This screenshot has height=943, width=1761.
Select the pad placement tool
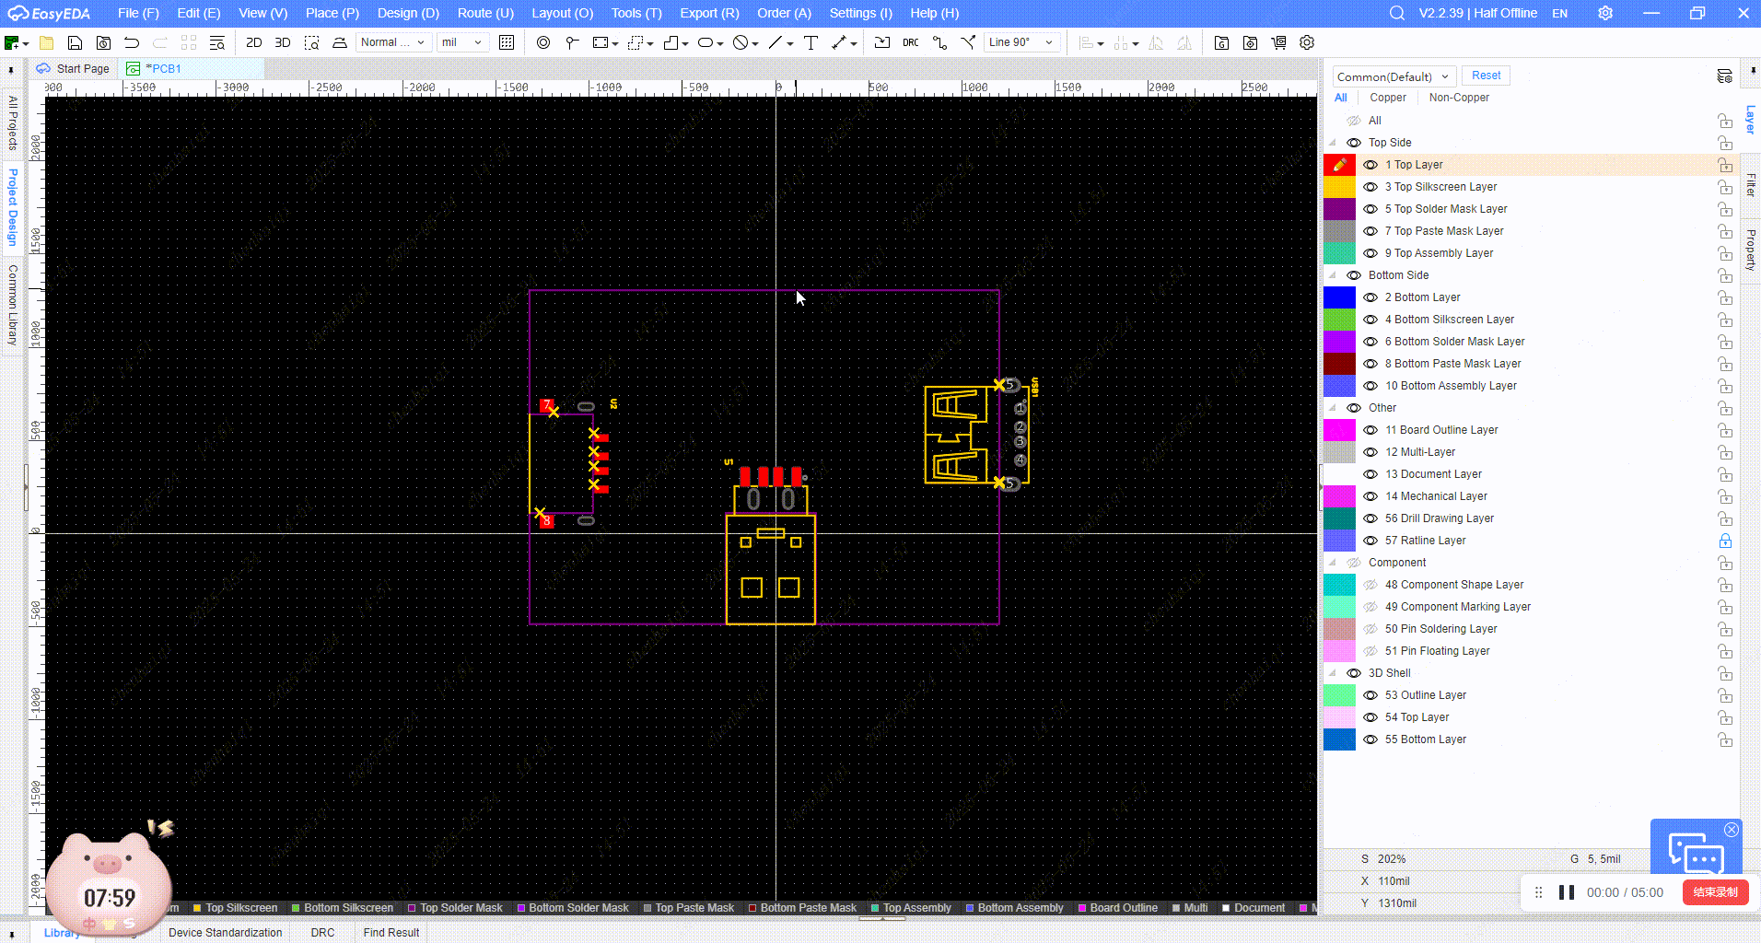click(x=543, y=42)
